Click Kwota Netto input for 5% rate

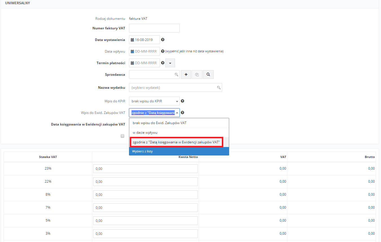[x=145, y=221]
